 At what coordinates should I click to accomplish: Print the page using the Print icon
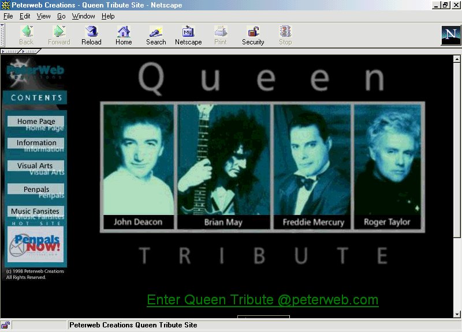tap(221, 32)
